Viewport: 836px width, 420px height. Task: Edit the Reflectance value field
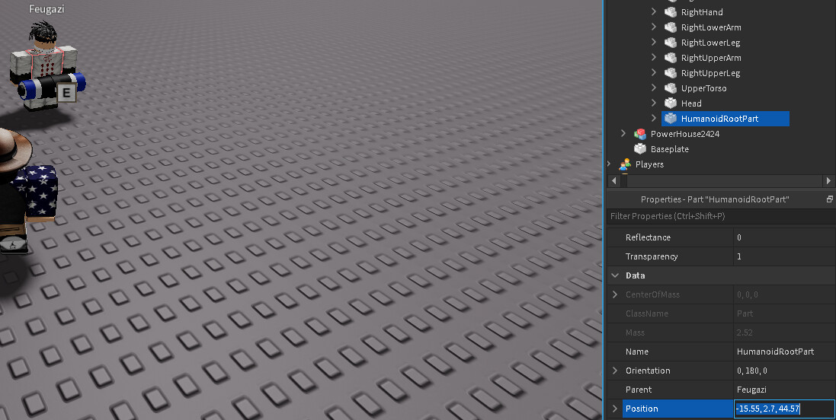(x=784, y=237)
